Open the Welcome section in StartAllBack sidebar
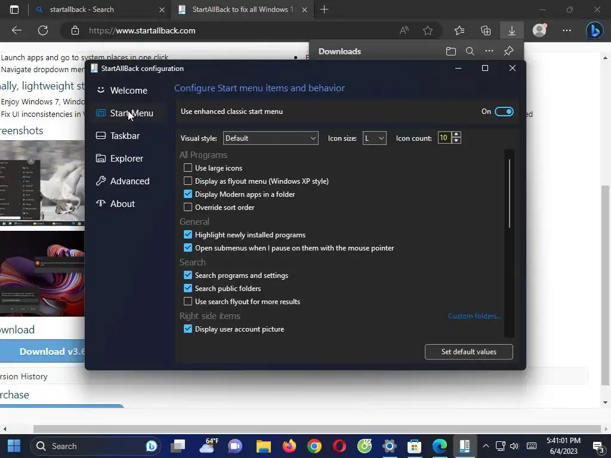611x458 pixels. click(122, 91)
